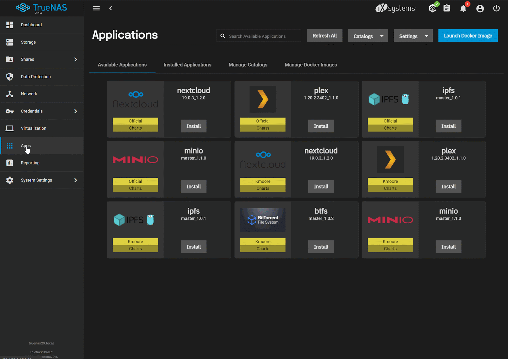Screen dimensions: 508x359
Task: Open the user account icon
Action: click(480, 8)
